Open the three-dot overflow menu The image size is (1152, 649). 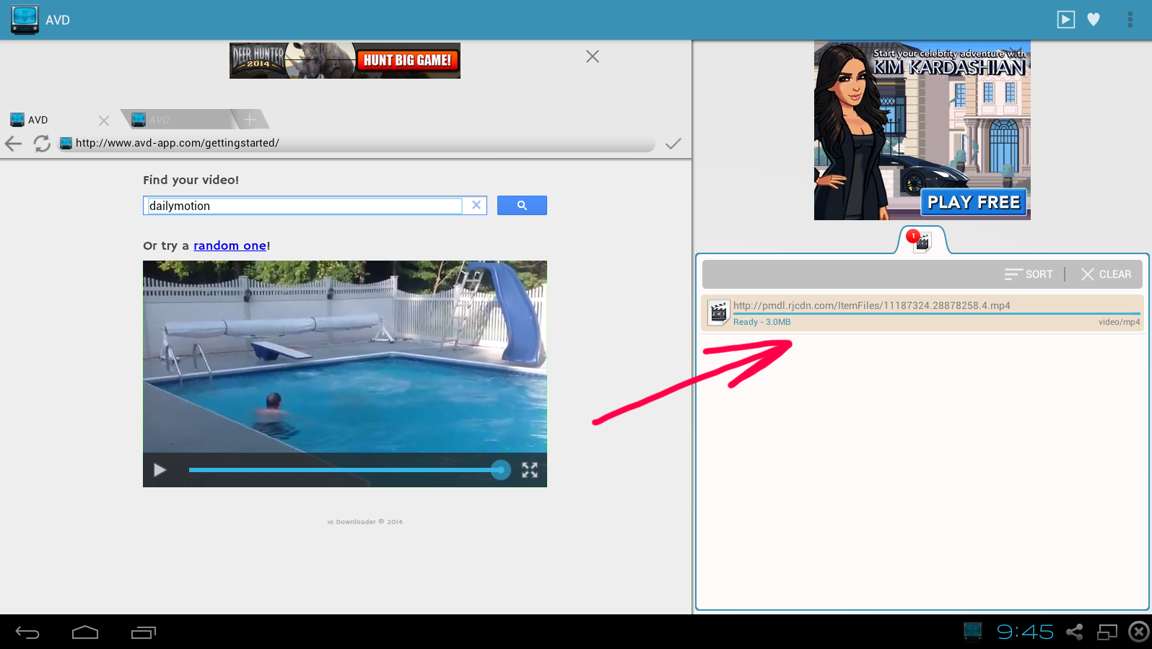point(1130,19)
